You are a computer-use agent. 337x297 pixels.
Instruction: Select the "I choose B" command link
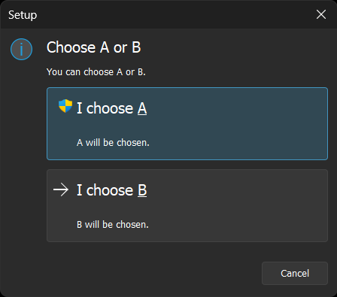click(x=187, y=205)
